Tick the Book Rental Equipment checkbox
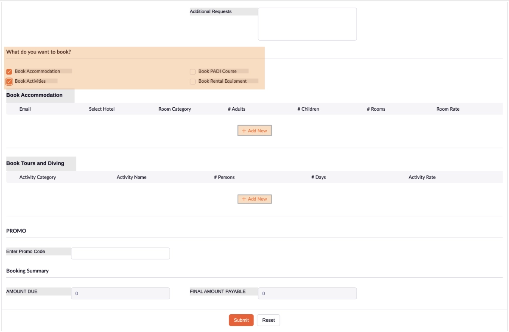The height and width of the screenshot is (332, 509). (x=193, y=81)
